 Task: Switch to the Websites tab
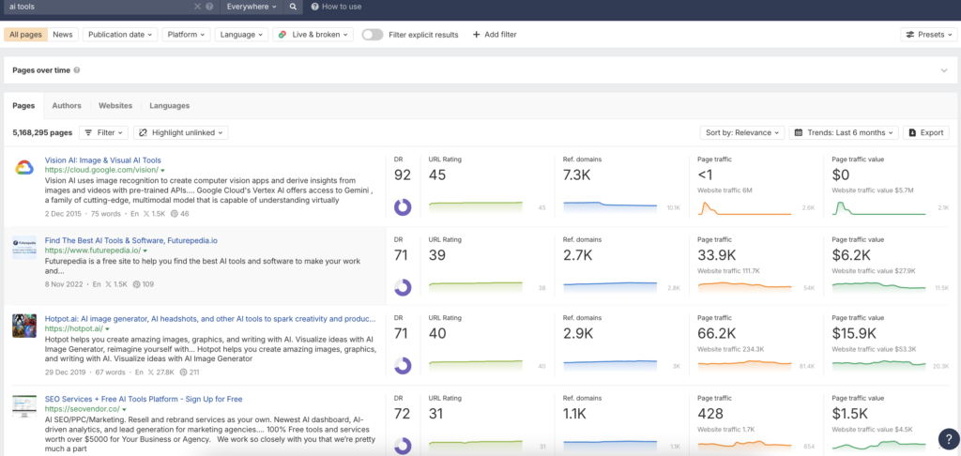click(115, 105)
